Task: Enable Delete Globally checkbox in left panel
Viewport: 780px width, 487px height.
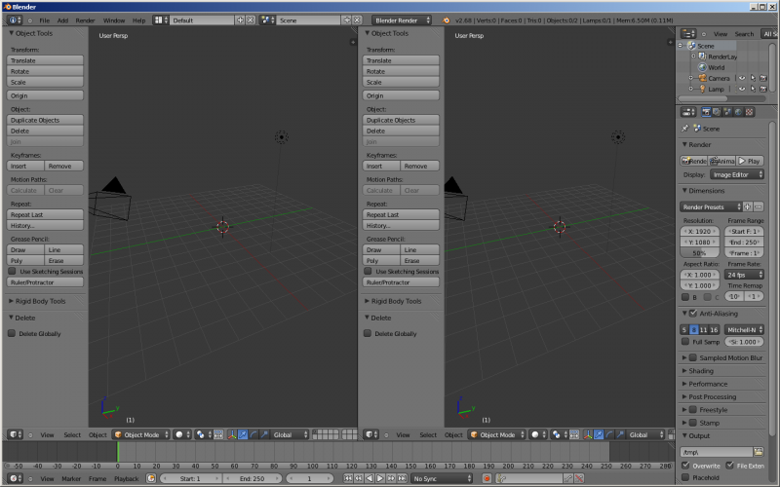Action: point(13,333)
